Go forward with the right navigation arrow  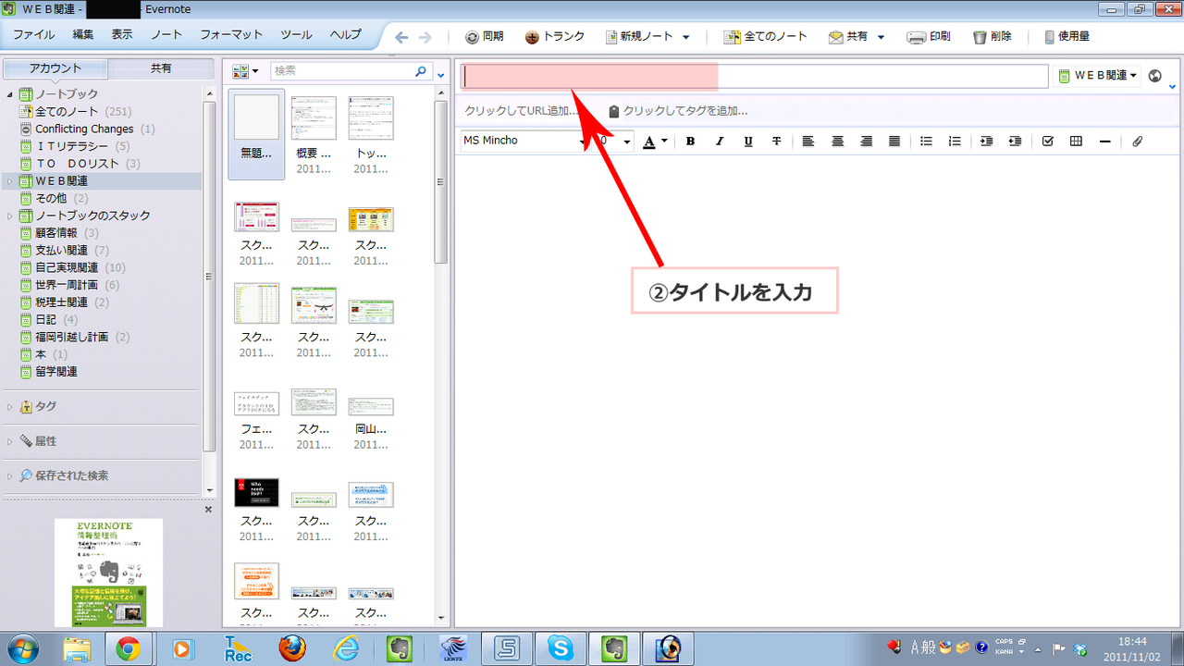425,37
